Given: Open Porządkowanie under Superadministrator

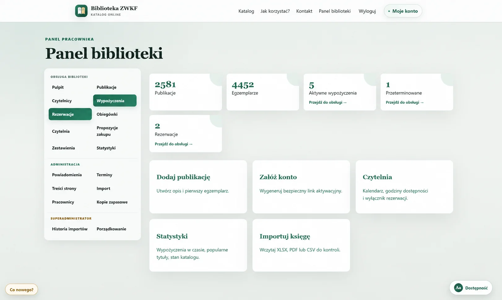Looking at the screenshot, I should [115, 229].
